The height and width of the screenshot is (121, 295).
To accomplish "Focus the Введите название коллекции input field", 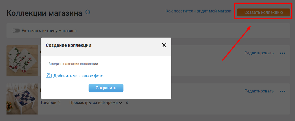I will tap(106, 64).
